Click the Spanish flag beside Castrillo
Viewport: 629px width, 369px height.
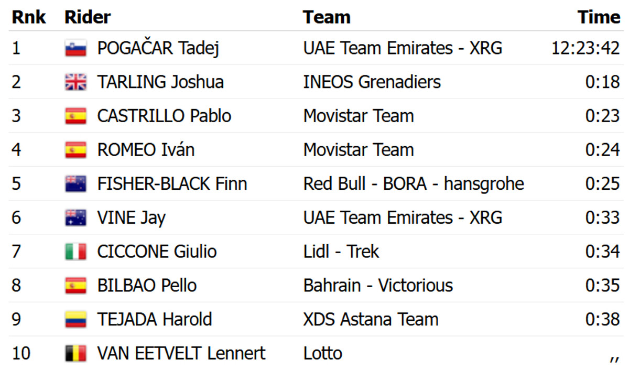tap(75, 116)
